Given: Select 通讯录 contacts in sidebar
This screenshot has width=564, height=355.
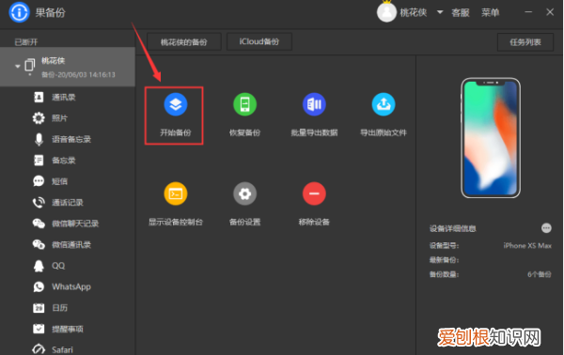Looking at the screenshot, I should coord(63,98).
